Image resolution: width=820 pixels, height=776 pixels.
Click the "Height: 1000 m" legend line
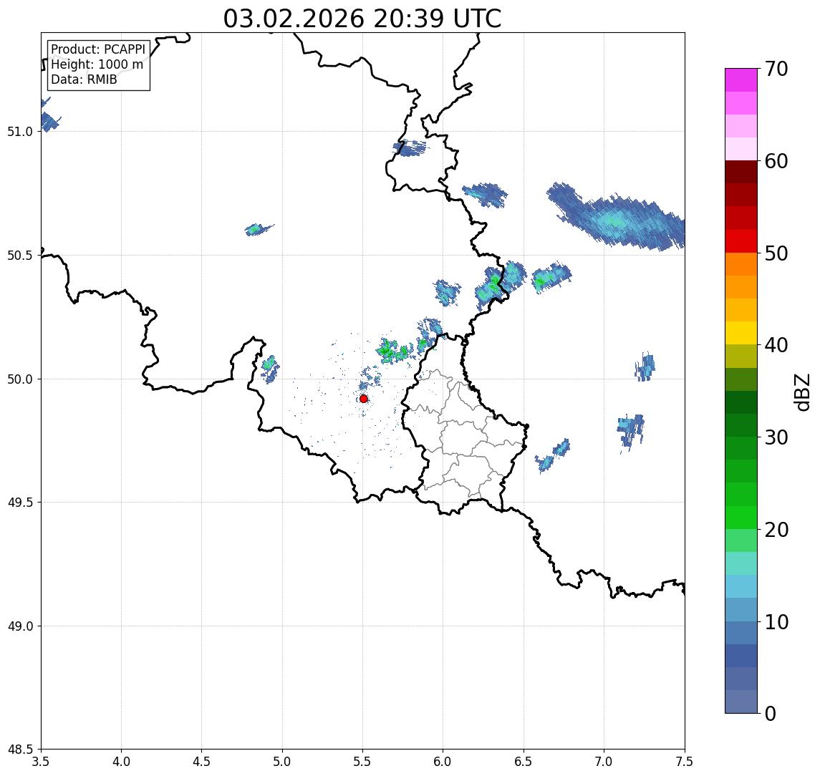(97, 64)
